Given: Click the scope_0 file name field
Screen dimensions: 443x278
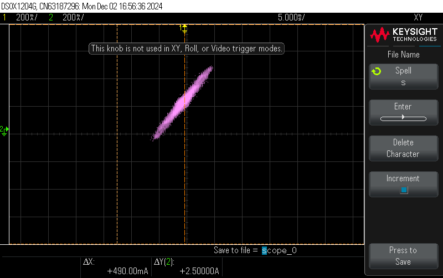Looking at the screenshot, I should (x=280, y=250).
